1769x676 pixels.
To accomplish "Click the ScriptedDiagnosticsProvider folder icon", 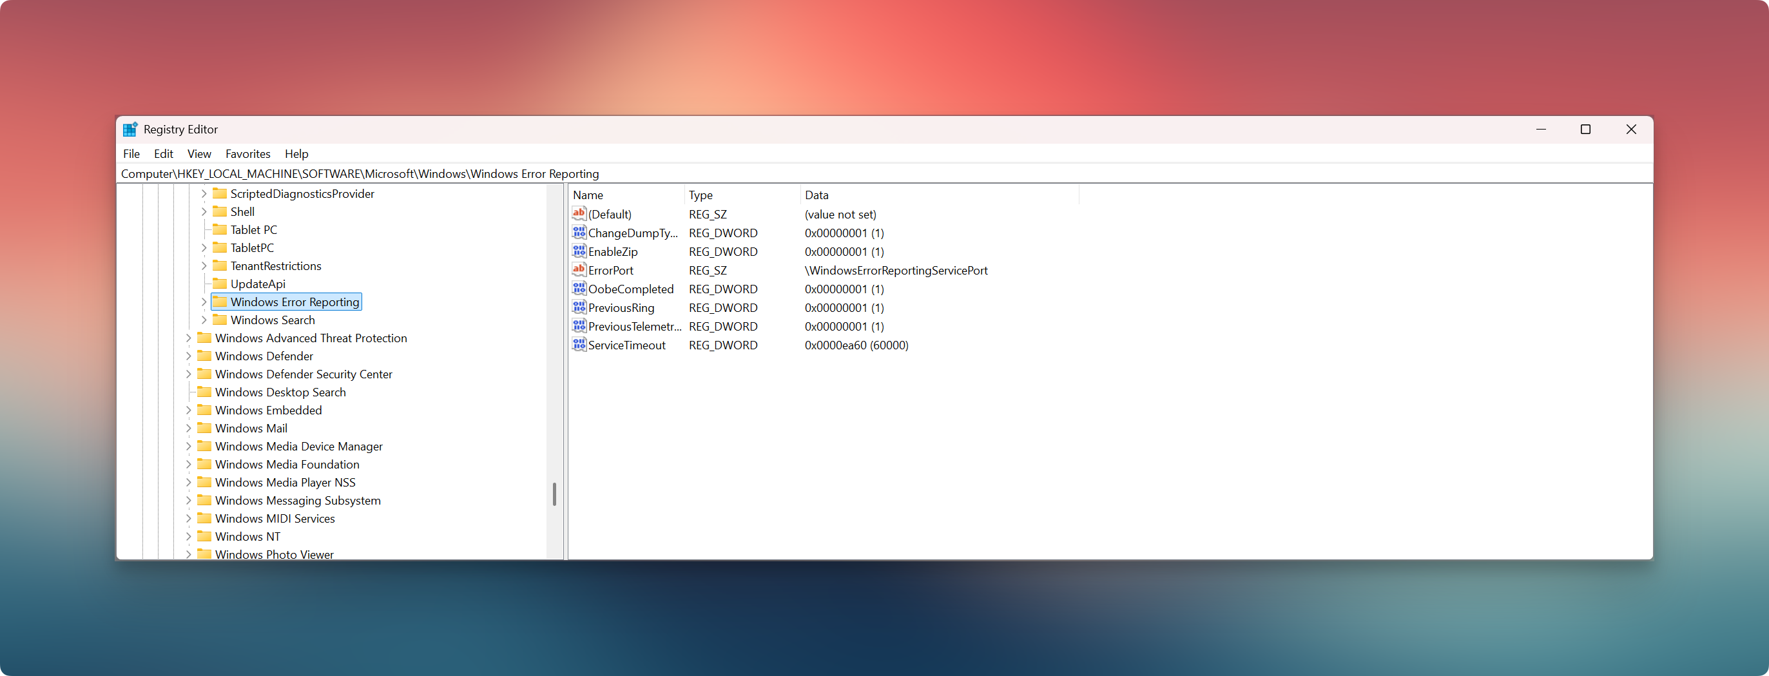I will tap(220, 193).
